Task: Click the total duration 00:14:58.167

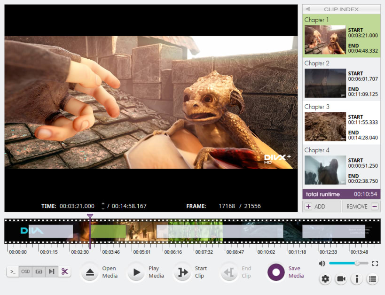Action: click(129, 206)
